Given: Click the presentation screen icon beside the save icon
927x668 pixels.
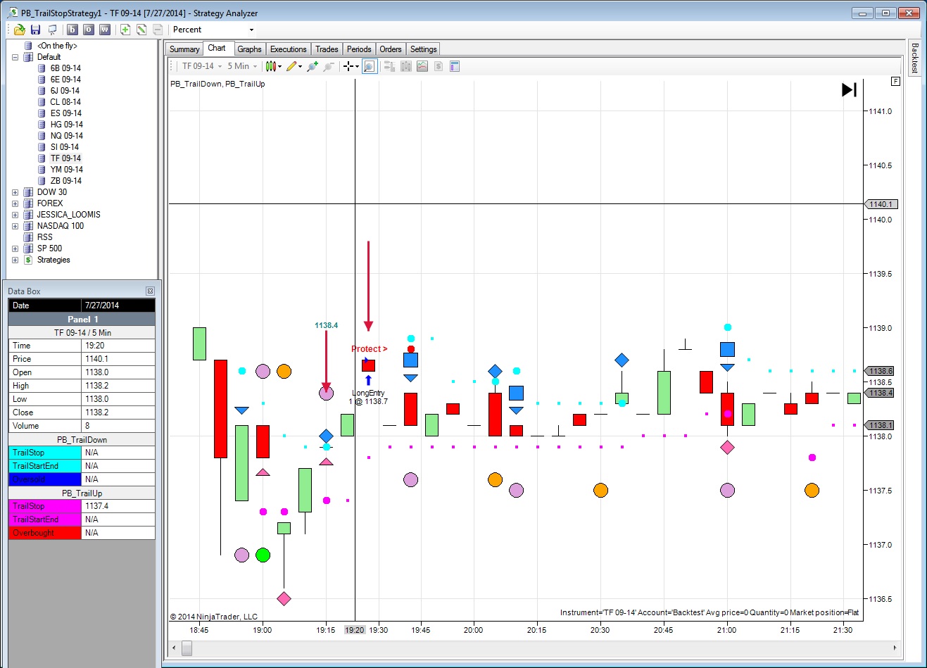Looking at the screenshot, I should (52, 30).
